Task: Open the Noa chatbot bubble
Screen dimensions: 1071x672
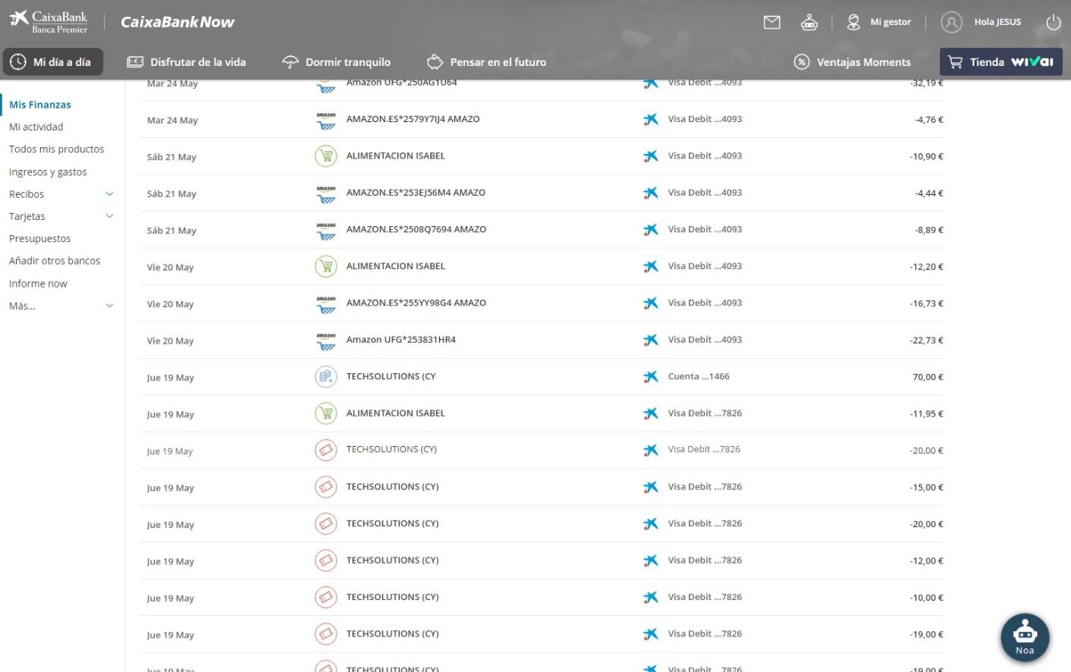Action: (x=1024, y=638)
